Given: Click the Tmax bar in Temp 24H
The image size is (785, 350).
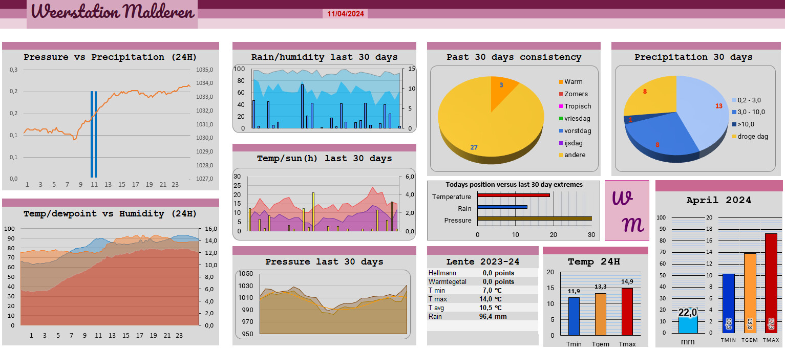Looking at the screenshot, I should point(627,312).
